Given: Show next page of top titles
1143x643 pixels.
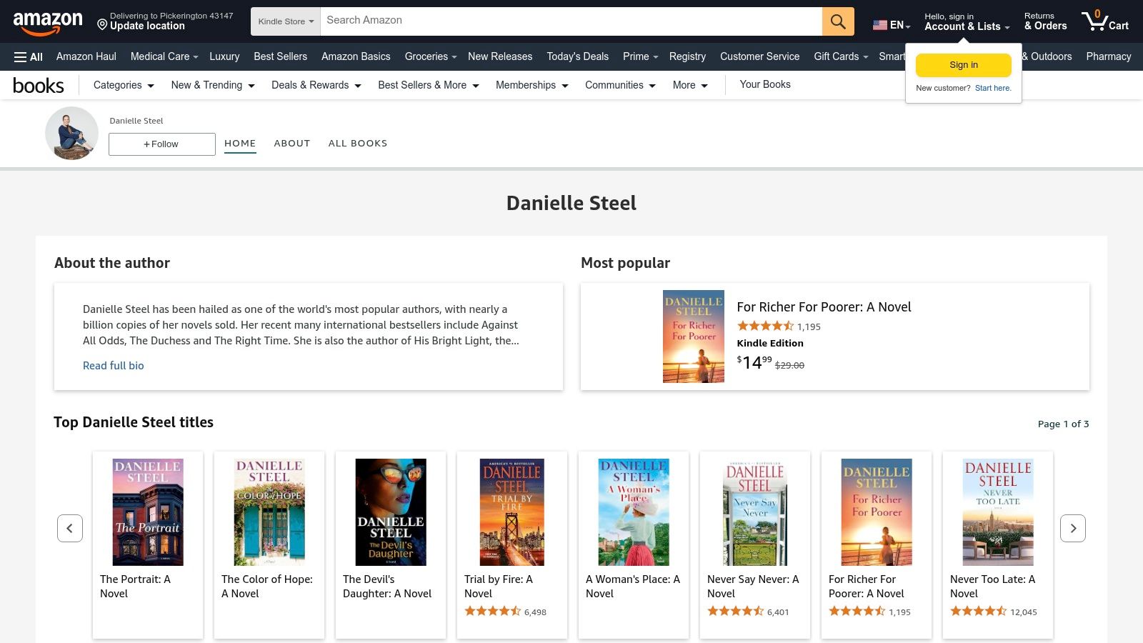Looking at the screenshot, I should tap(1073, 528).
